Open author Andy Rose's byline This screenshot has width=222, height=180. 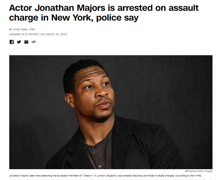coord(20,29)
